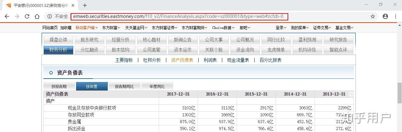Open 机构评级 section
402x132 pixels.
[x=307, y=50]
